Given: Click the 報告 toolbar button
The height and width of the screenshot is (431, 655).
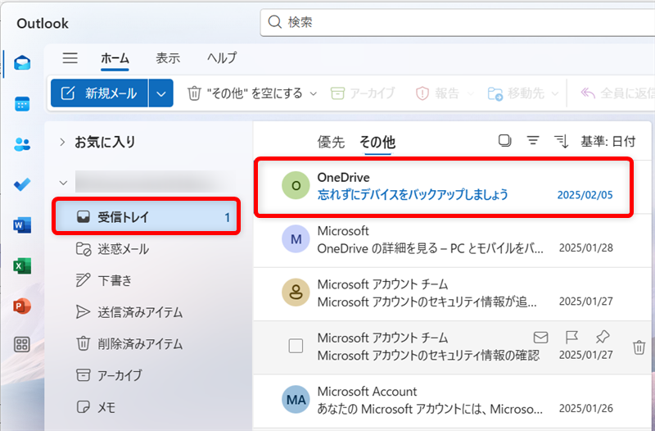Looking at the screenshot, I should tap(438, 93).
